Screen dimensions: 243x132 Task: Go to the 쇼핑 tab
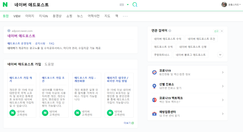pyautogui.click(x=69, y=16)
